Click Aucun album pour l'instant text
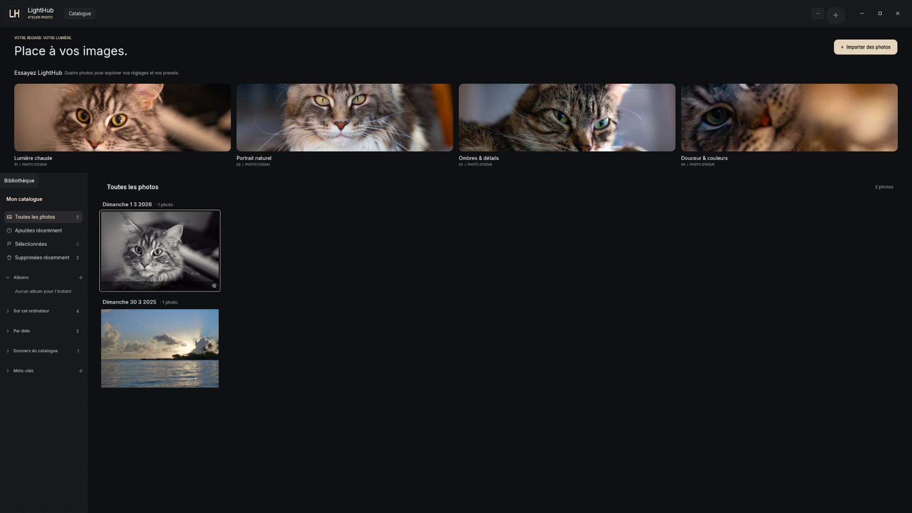This screenshot has height=513, width=912. pos(43,291)
